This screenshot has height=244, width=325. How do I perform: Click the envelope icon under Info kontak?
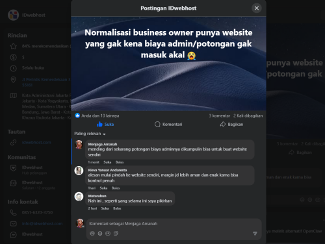click(13, 224)
